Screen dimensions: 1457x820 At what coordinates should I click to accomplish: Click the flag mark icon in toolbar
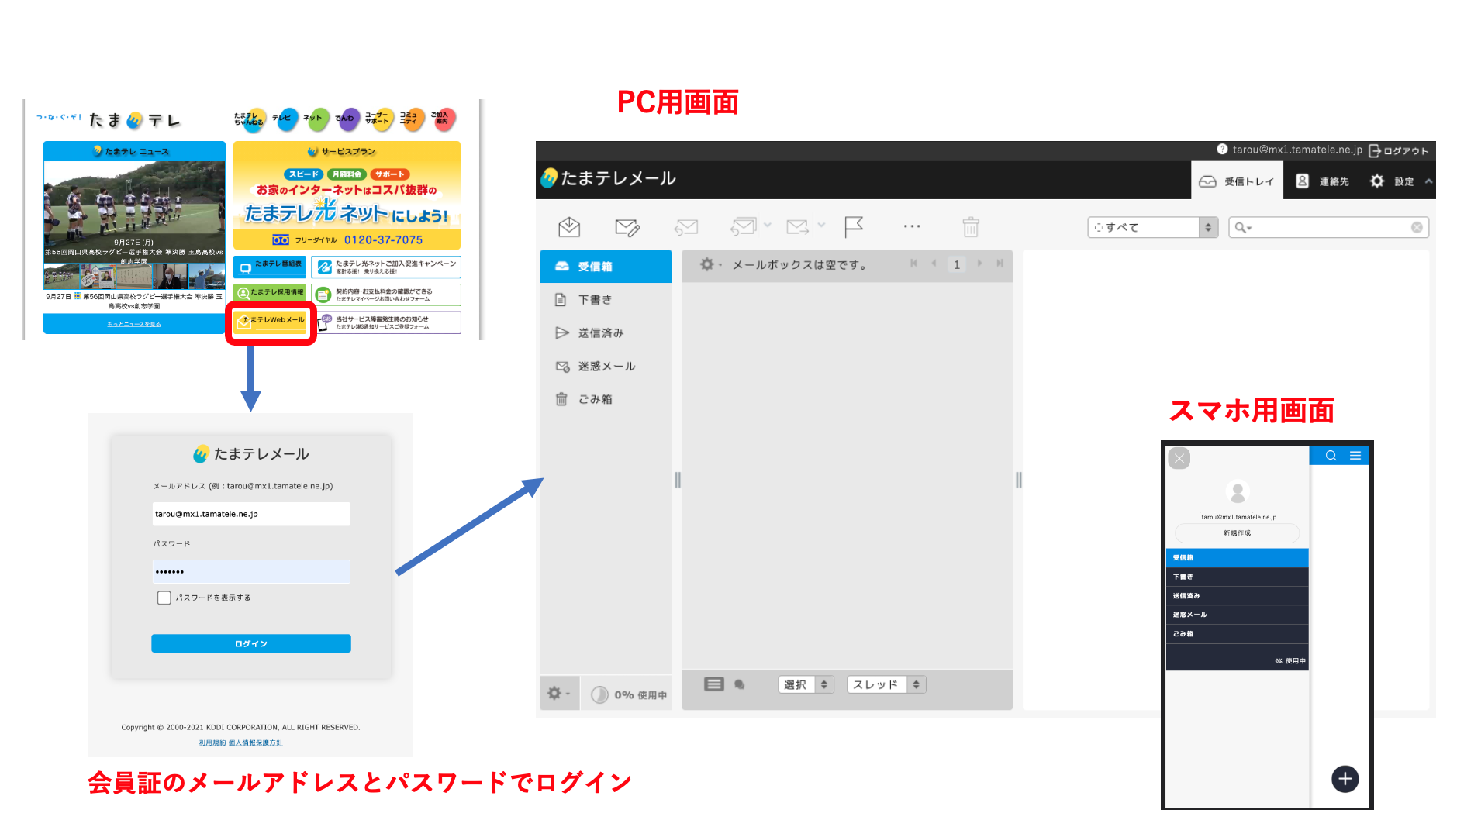point(854,227)
